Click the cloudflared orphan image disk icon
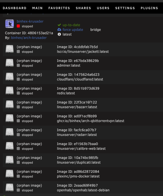 [9, 77]
